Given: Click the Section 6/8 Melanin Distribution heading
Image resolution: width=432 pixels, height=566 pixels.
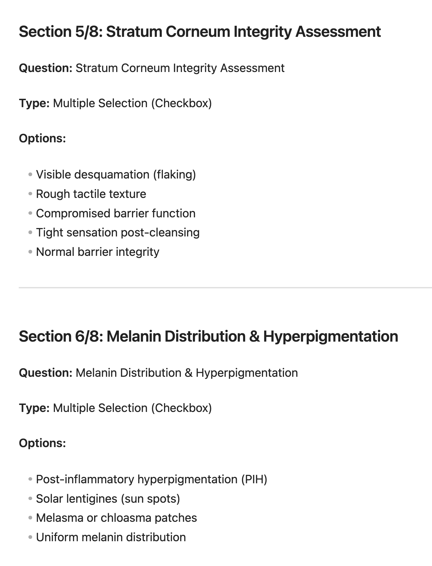Looking at the screenshot, I should pos(208,337).
